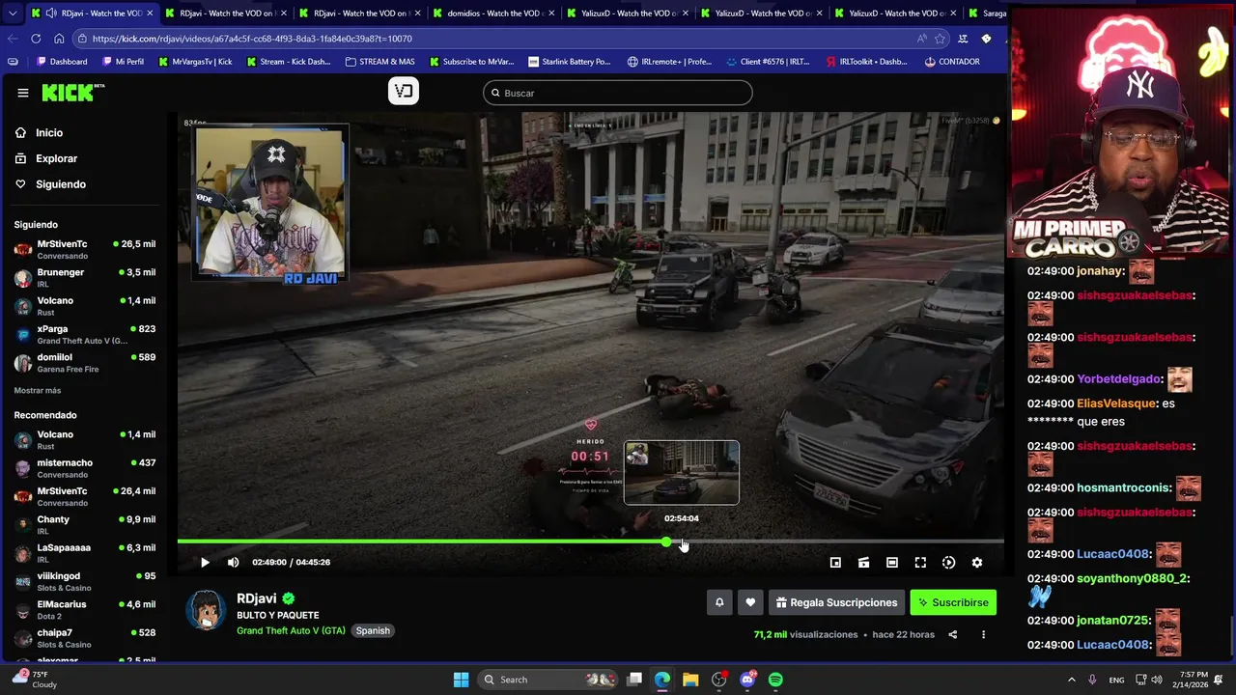This screenshot has height=695, width=1236.
Task: Click RDjavi channel avatar
Action: (206, 610)
